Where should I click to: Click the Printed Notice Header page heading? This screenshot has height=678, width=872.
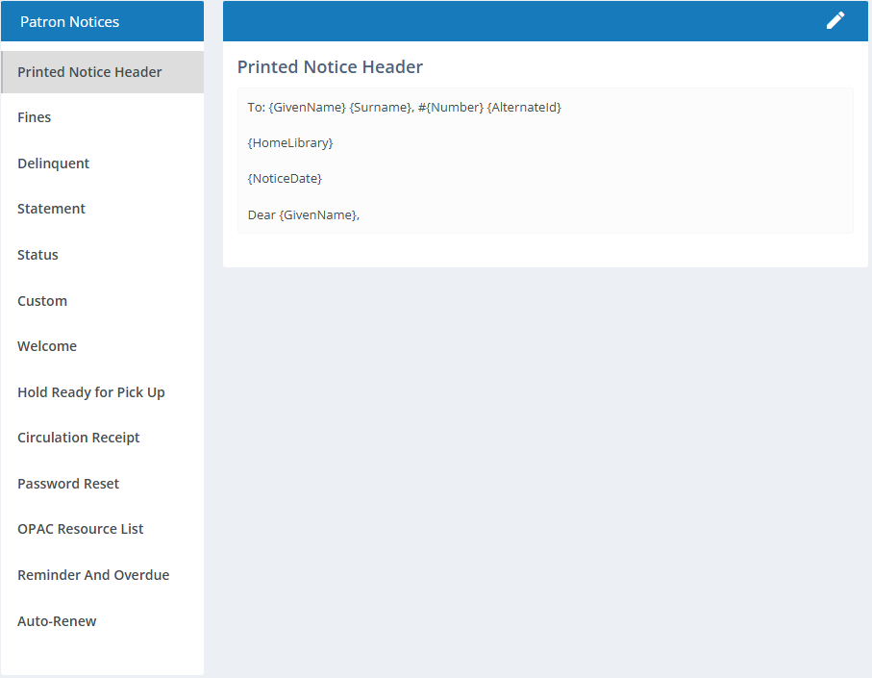(330, 66)
